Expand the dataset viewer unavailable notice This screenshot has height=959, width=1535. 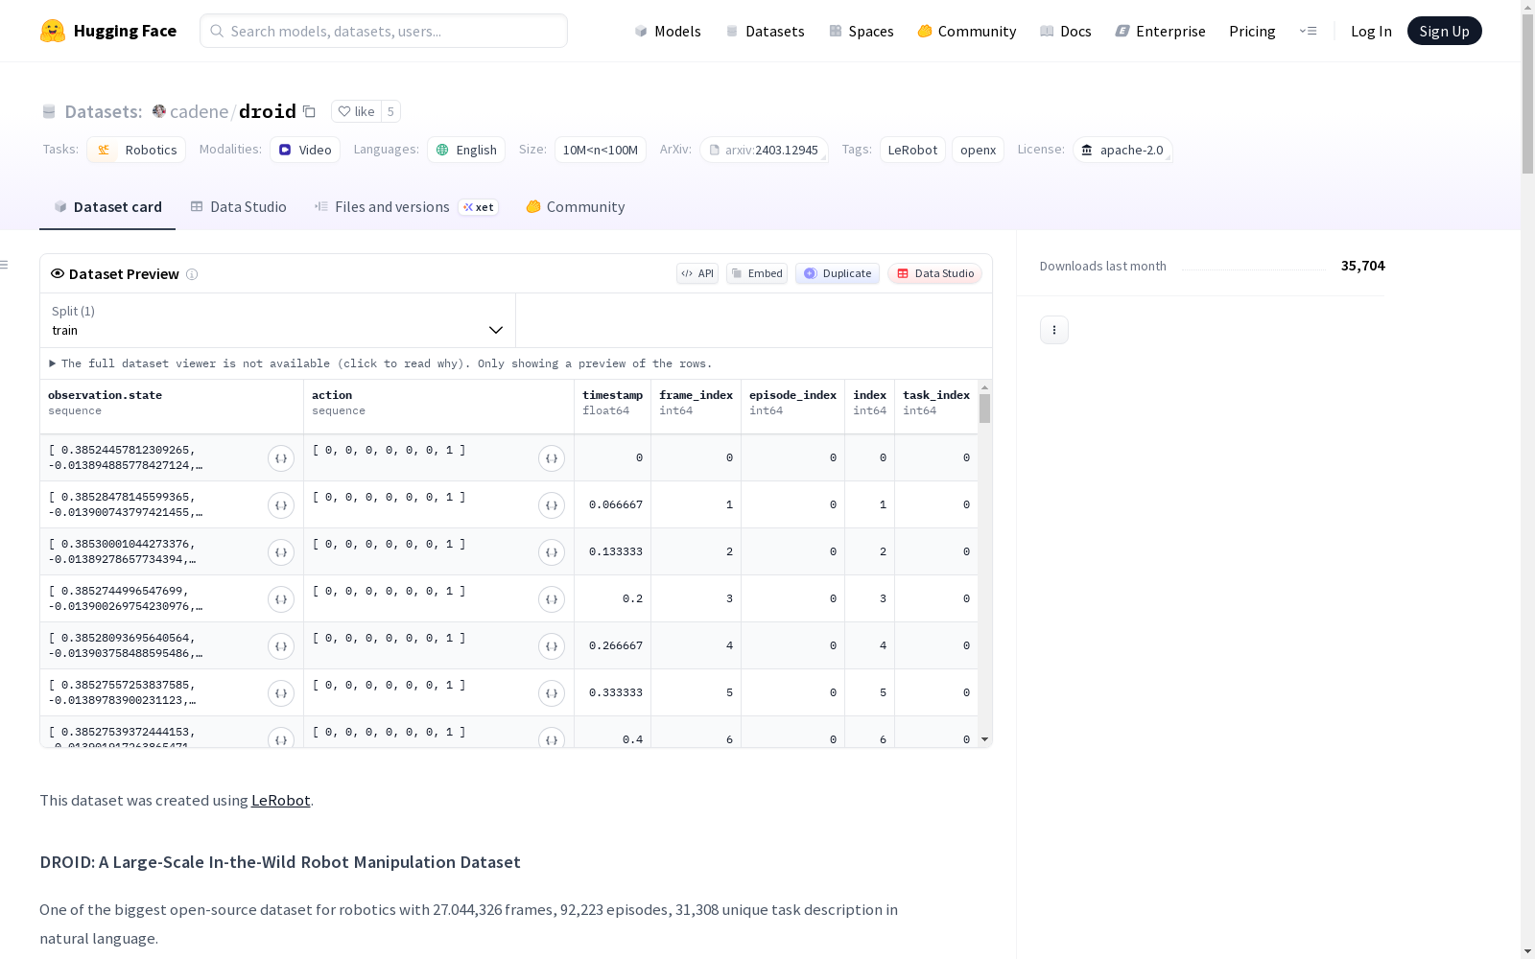click(x=381, y=363)
